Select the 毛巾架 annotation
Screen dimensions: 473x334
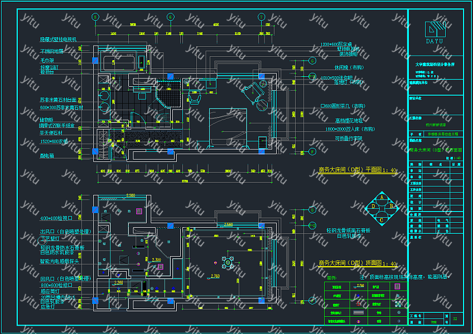tap(47, 61)
